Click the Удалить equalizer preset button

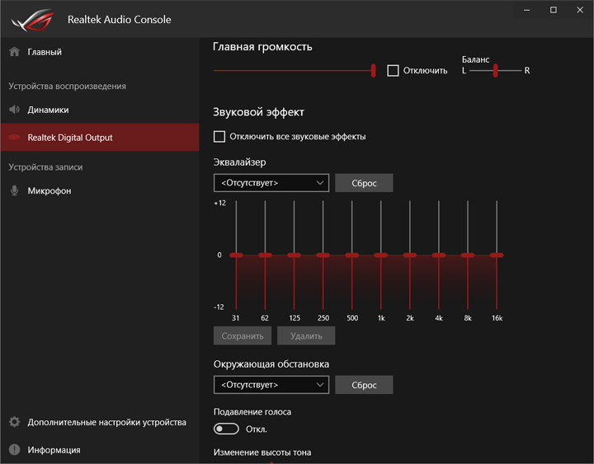306,335
